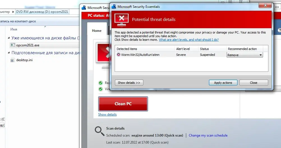This screenshot has width=281, height=148.
Task: Click the Scheduled scan time text
Action: click(157, 135)
